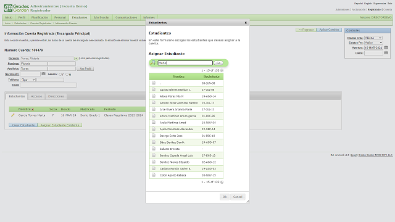Switch to the Accesos tab
Viewport: 395px width, 222px height.
click(36, 96)
